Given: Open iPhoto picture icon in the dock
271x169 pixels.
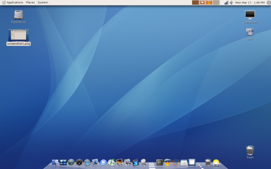Looking at the screenshot, I should tap(119, 162).
